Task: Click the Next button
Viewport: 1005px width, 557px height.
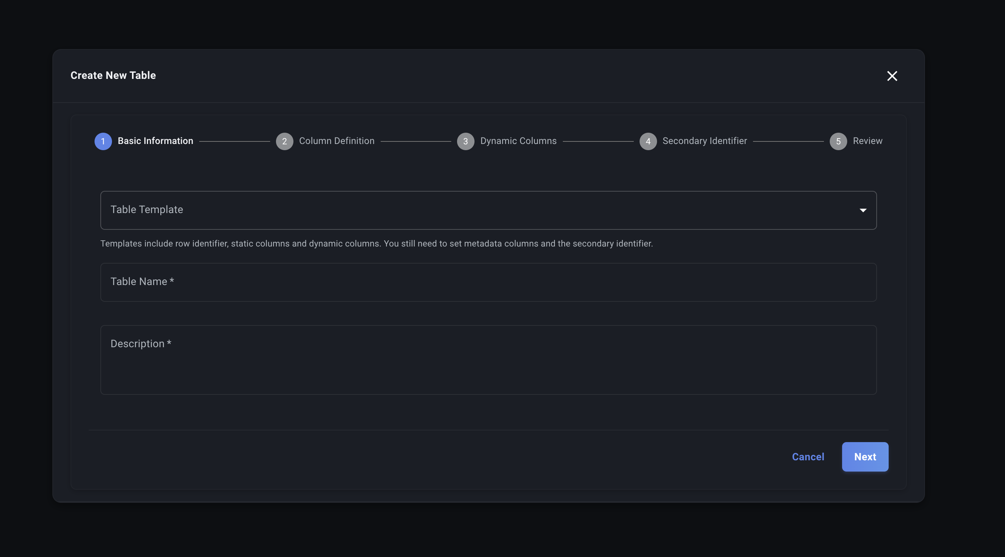Action: click(865, 457)
